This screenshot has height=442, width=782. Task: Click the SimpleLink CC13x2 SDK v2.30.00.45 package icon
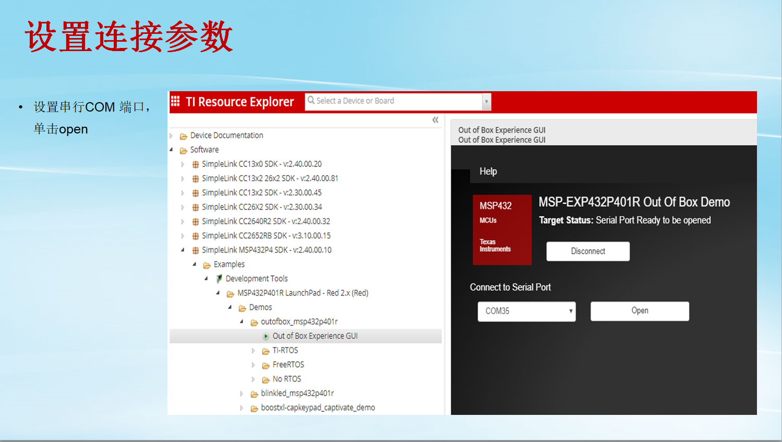196,193
